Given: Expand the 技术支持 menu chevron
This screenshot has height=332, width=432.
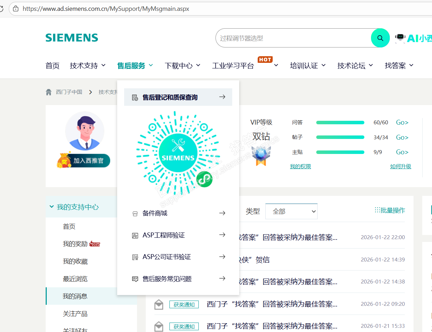Looking at the screenshot, I should (x=104, y=65).
